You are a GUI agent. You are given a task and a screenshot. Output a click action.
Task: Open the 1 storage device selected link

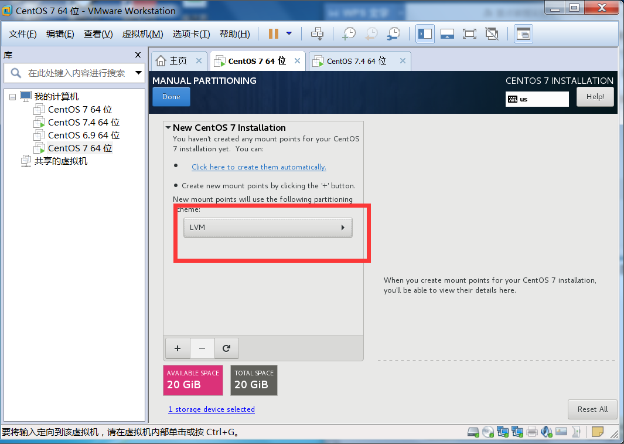click(212, 409)
